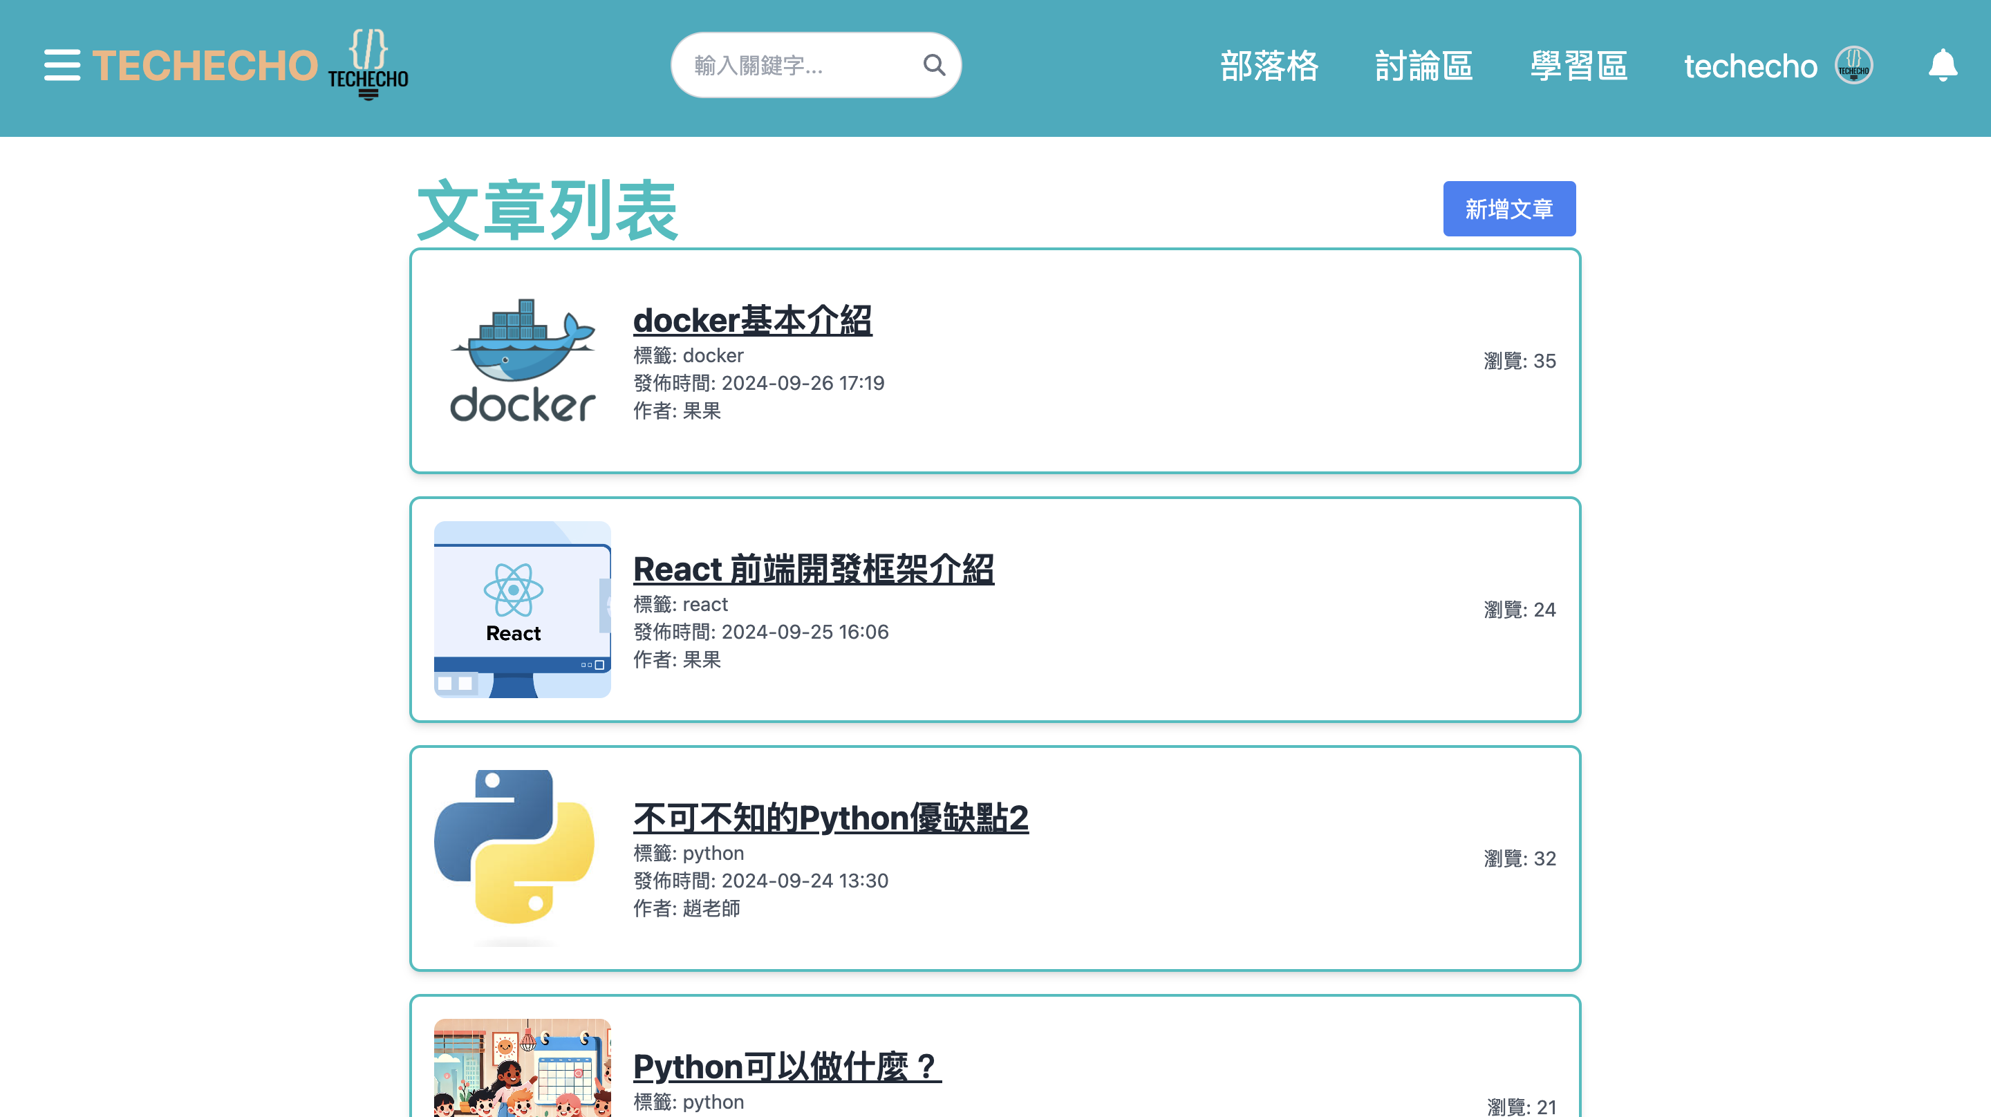Open the hamburger menu icon

[x=62, y=65]
